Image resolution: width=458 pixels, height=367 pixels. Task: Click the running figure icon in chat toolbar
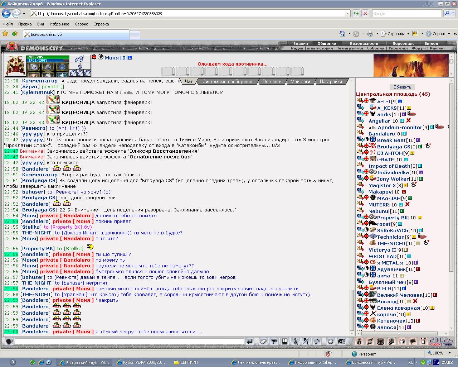point(296,342)
